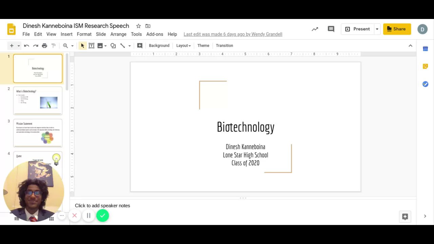Collapse the menus with the chevron
This screenshot has height=244, width=434.
(x=410, y=45)
